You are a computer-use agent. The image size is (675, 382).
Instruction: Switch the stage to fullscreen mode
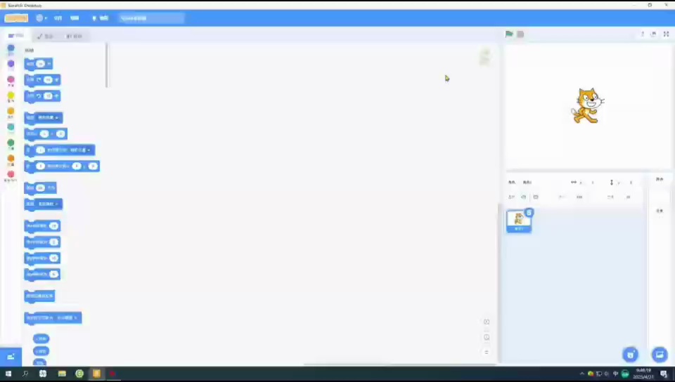(x=666, y=34)
